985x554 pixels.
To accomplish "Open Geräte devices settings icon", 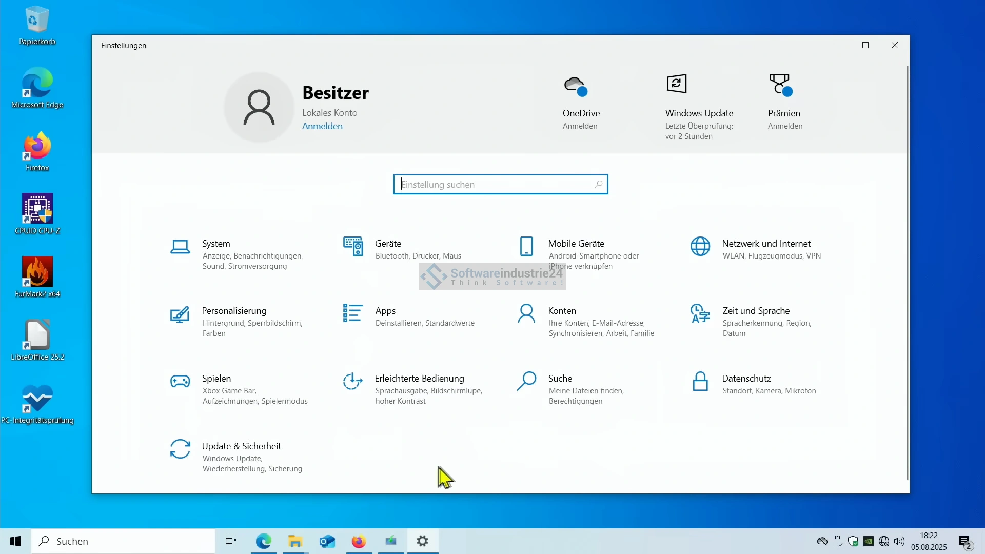I will pyautogui.click(x=353, y=247).
